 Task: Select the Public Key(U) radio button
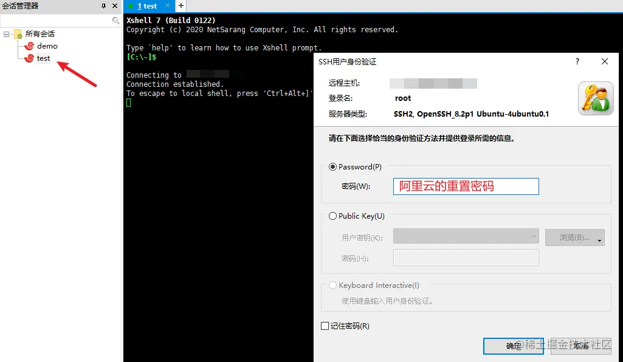coord(332,216)
